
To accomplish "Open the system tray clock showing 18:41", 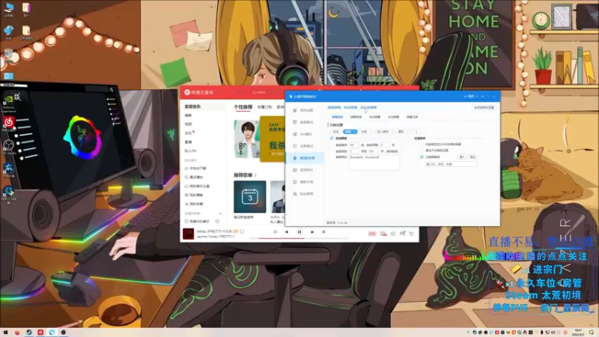I will pos(577,333).
